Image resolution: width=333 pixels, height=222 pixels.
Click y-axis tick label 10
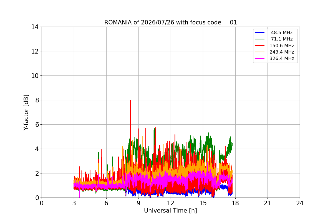[35, 76]
